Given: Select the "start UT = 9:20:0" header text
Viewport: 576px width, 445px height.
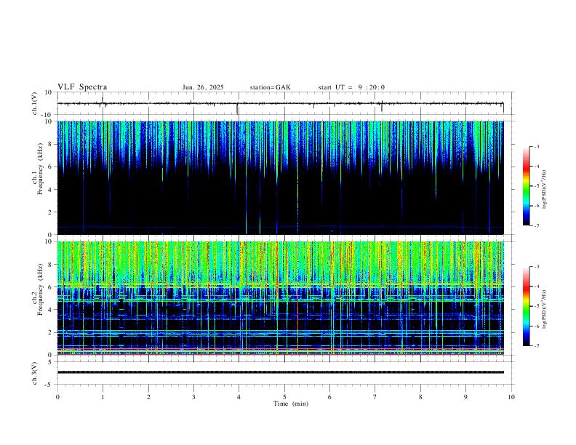Looking at the screenshot, I should tap(351, 87).
